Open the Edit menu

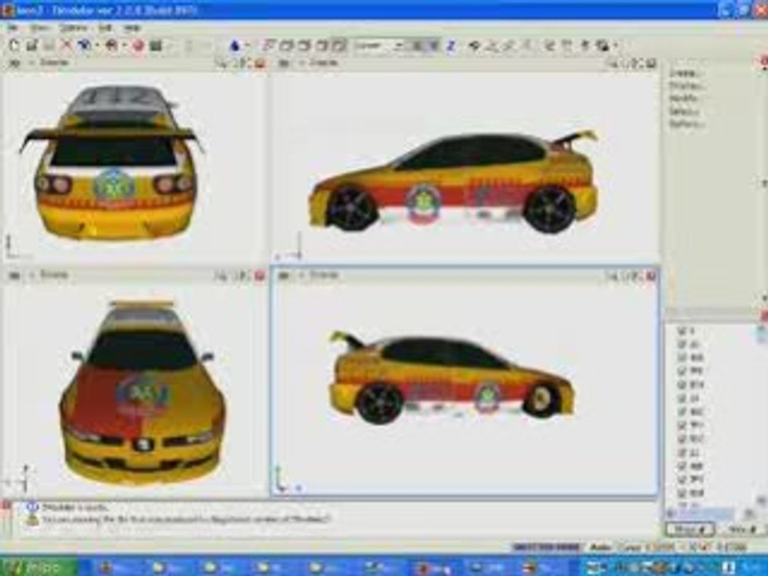click(105, 28)
